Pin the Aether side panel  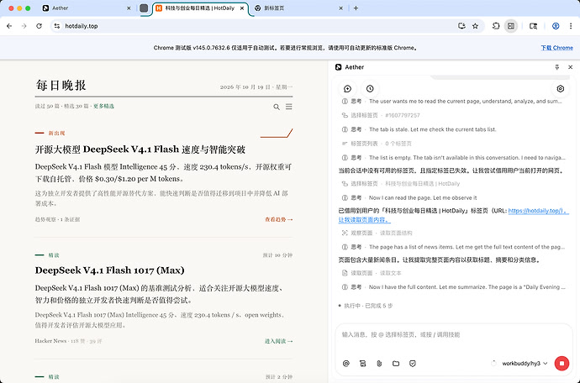[x=557, y=67]
